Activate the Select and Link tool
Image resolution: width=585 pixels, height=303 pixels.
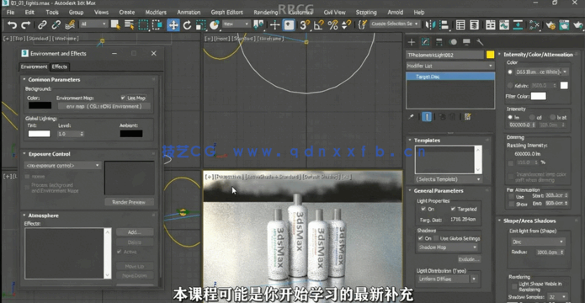(43, 25)
